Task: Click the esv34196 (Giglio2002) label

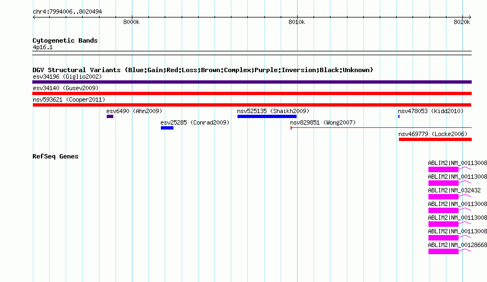Action: (x=67, y=77)
